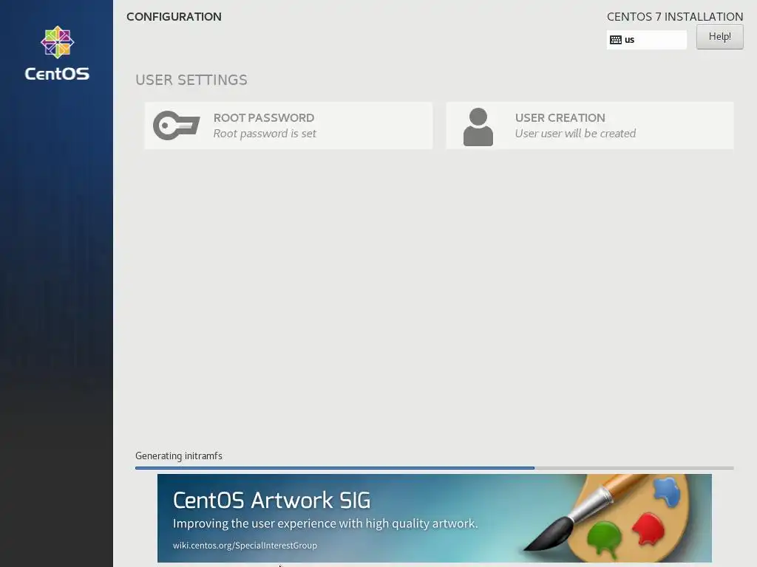Screen dimensions: 757x567
Task: Click the USER SETTINGS heading
Action: click(x=191, y=80)
